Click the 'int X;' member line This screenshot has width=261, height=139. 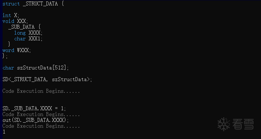pos(11,15)
